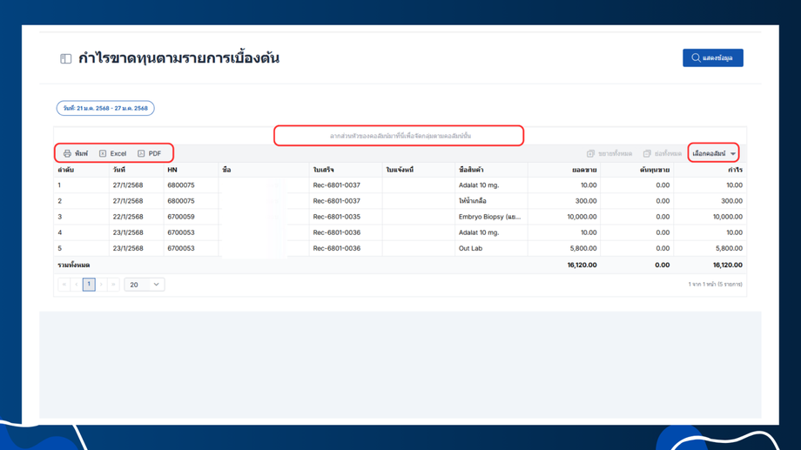Export the table via PDF button

149,153
